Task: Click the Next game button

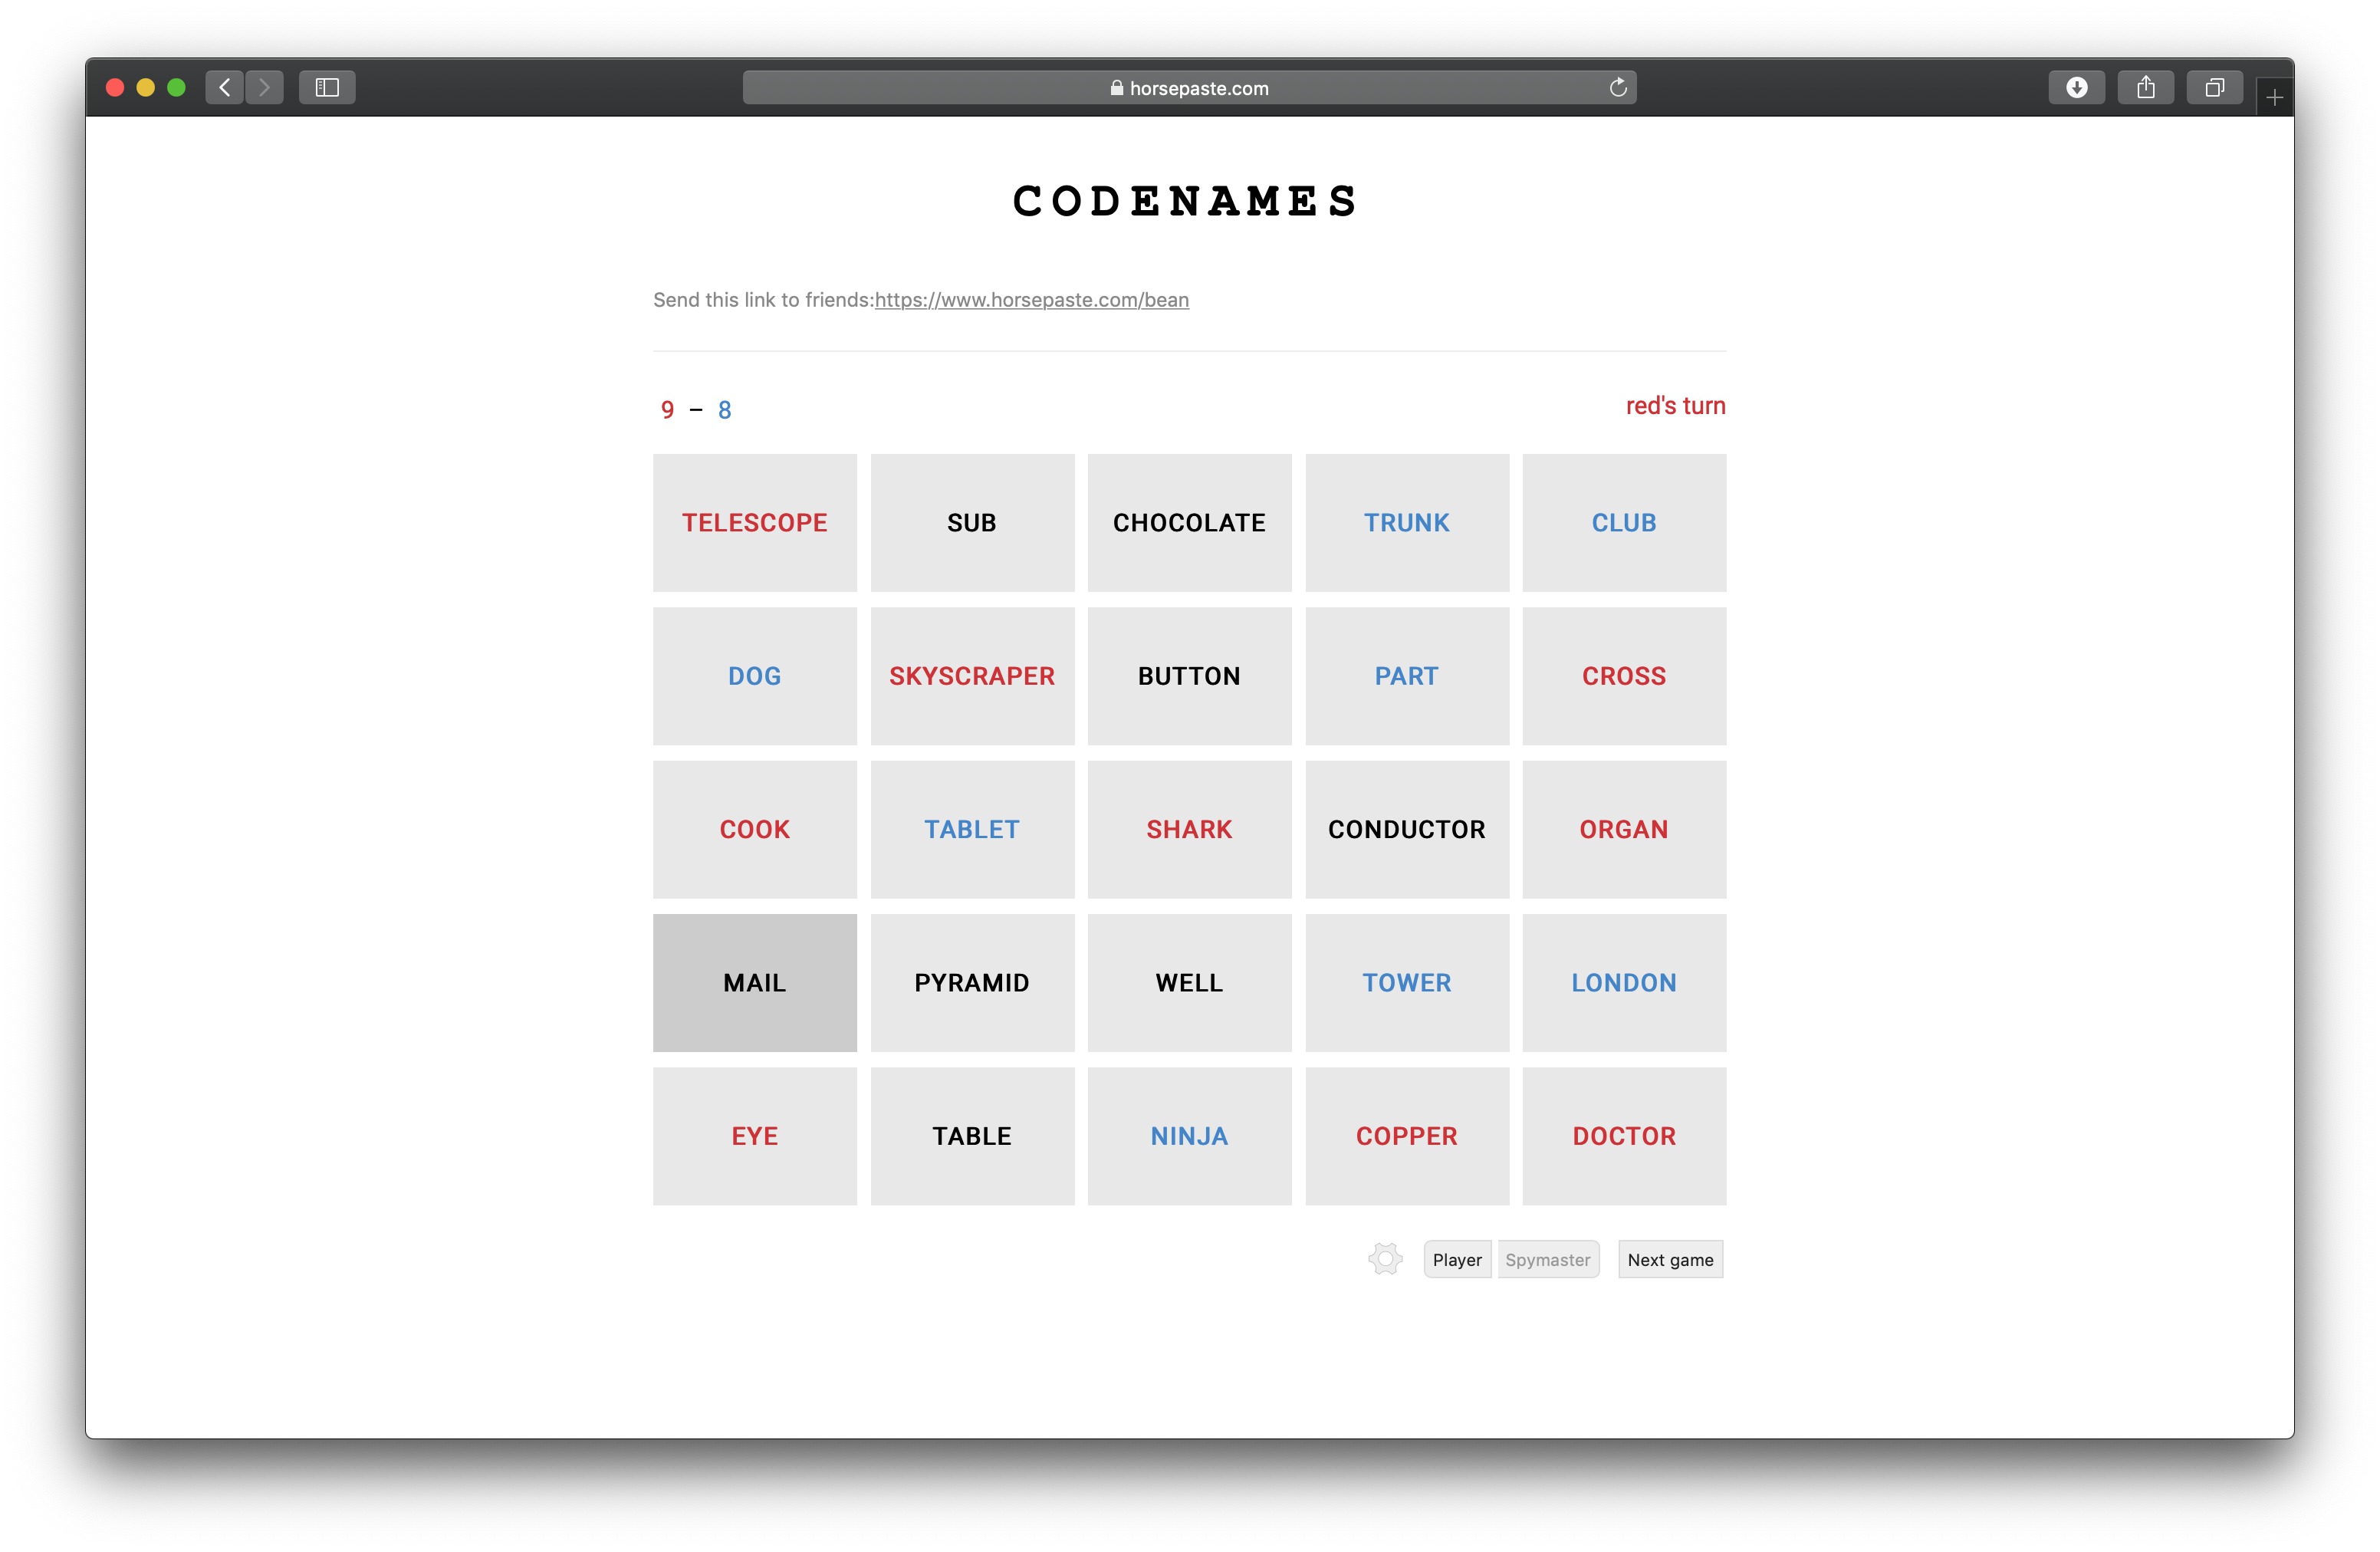Action: [1668, 1259]
